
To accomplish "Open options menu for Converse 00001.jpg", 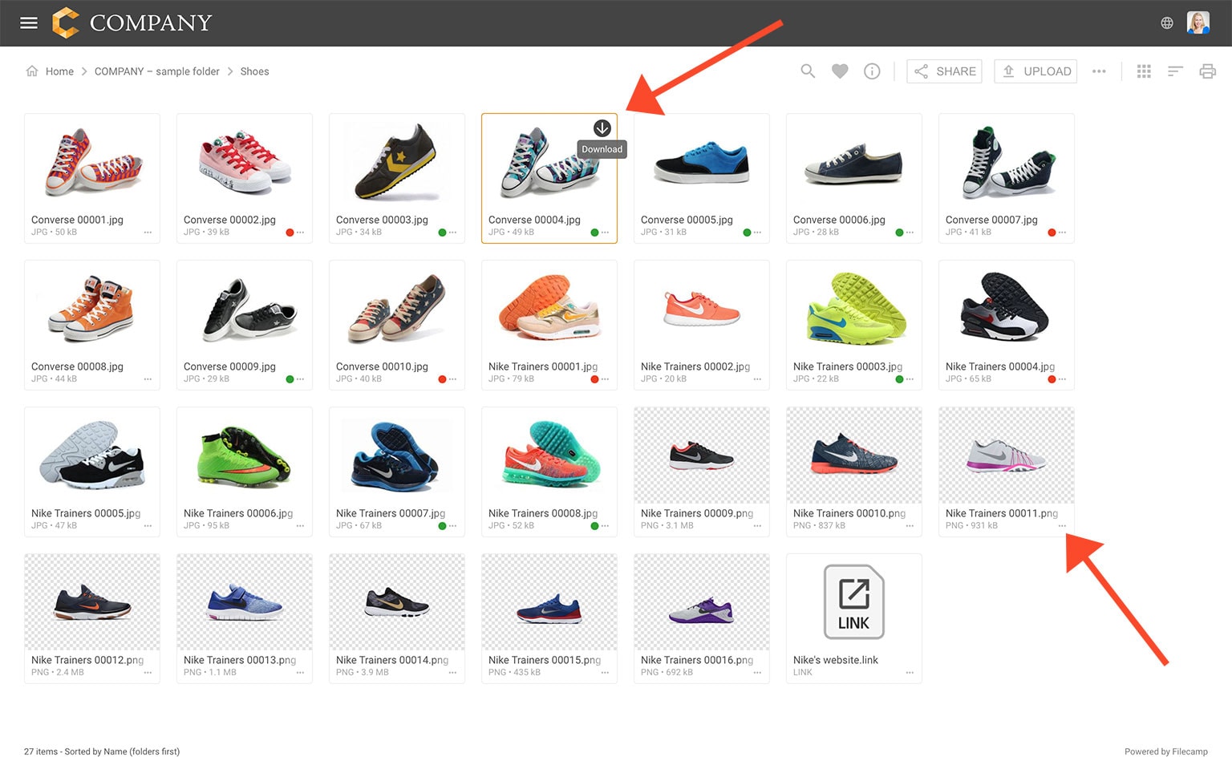I will click(x=148, y=233).
